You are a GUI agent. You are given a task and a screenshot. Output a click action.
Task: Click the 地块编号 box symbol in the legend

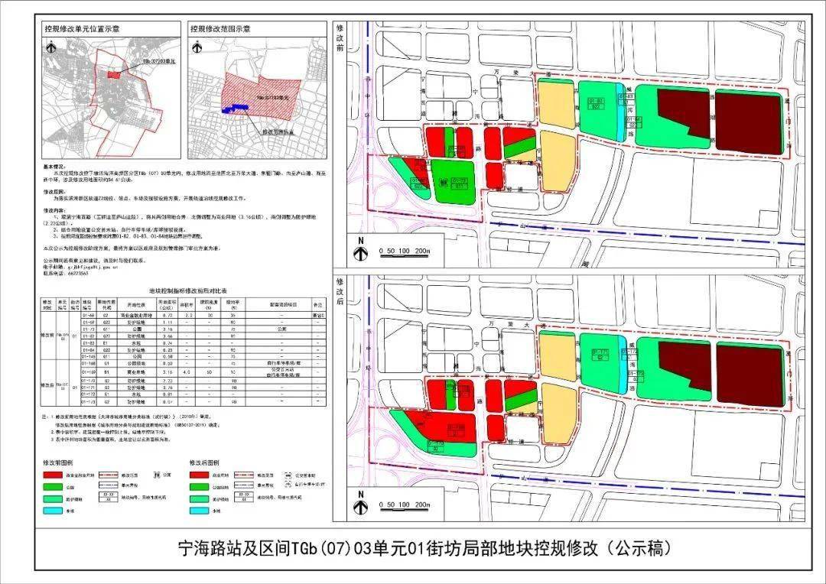coord(109,497)
